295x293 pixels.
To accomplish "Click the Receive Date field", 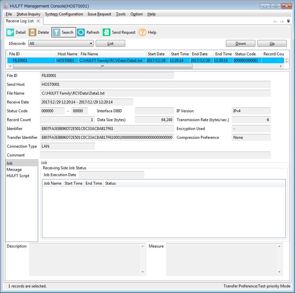I will click(x=86, y=102).
